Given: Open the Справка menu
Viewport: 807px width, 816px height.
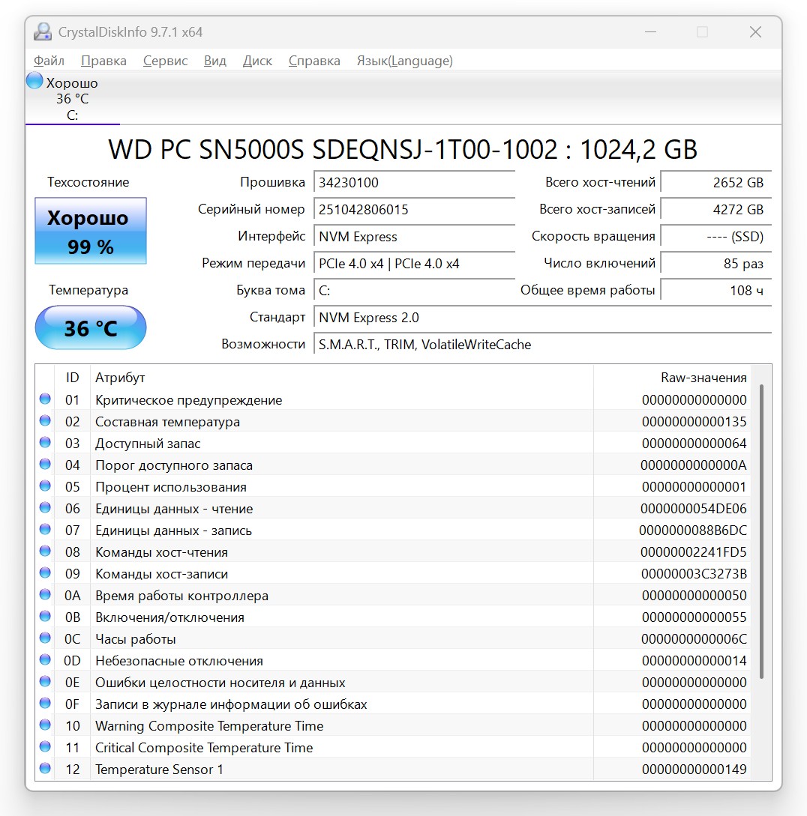Looking at the screenshot, I should click(x=314, y=61).
